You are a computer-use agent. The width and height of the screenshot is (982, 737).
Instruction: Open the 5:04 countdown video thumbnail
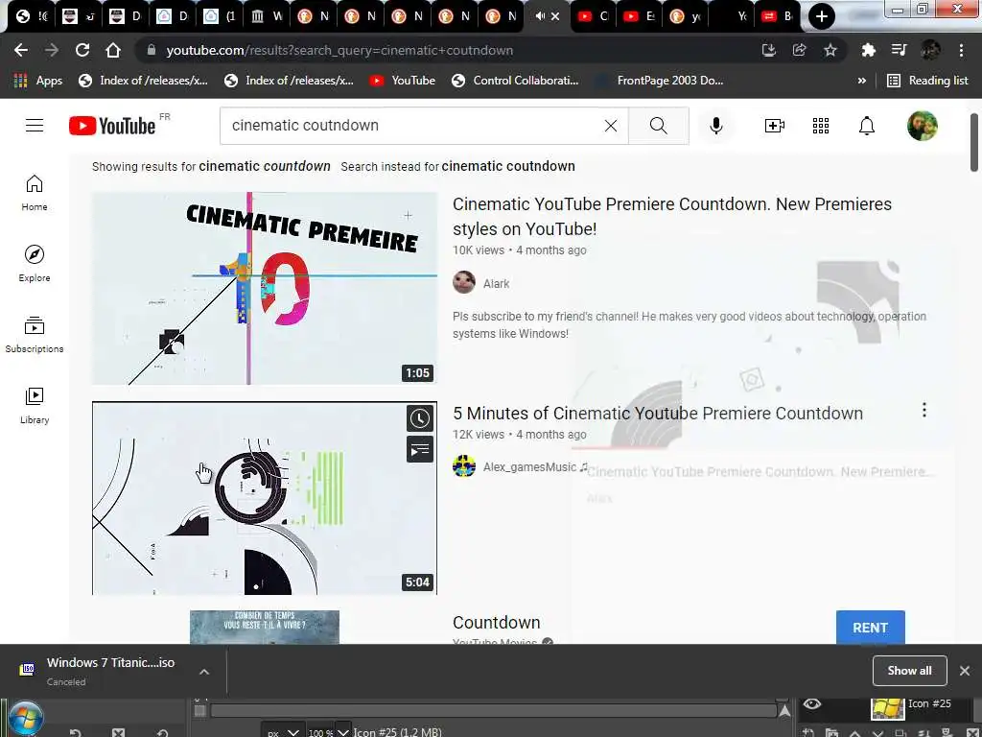pos(265,498)
